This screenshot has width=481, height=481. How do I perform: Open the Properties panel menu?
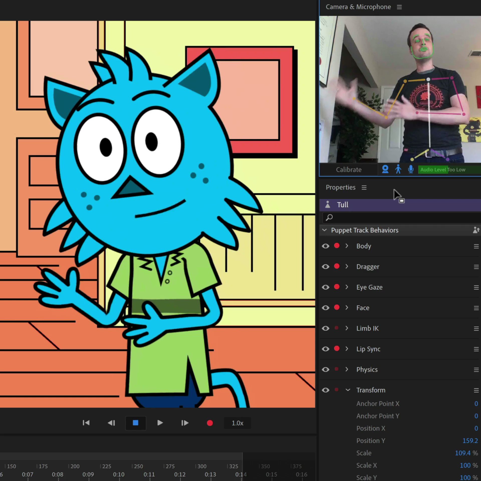(364, 187)
